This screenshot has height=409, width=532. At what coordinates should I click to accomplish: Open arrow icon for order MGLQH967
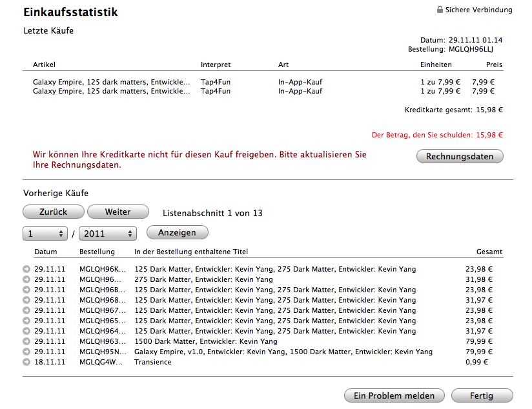pyautogui.click(x=26, y=310)
